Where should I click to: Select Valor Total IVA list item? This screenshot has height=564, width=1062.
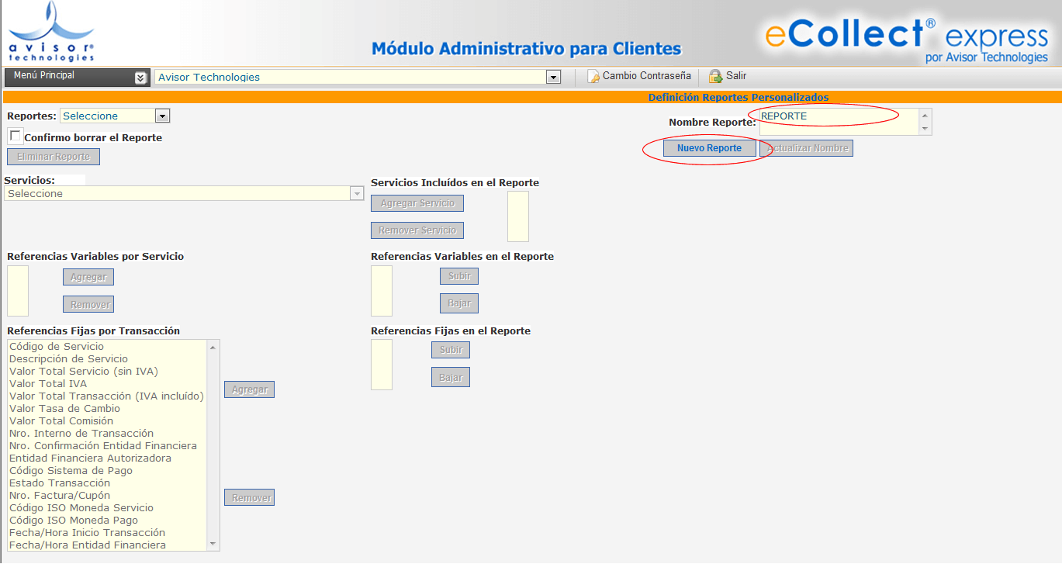pos(107,384)
